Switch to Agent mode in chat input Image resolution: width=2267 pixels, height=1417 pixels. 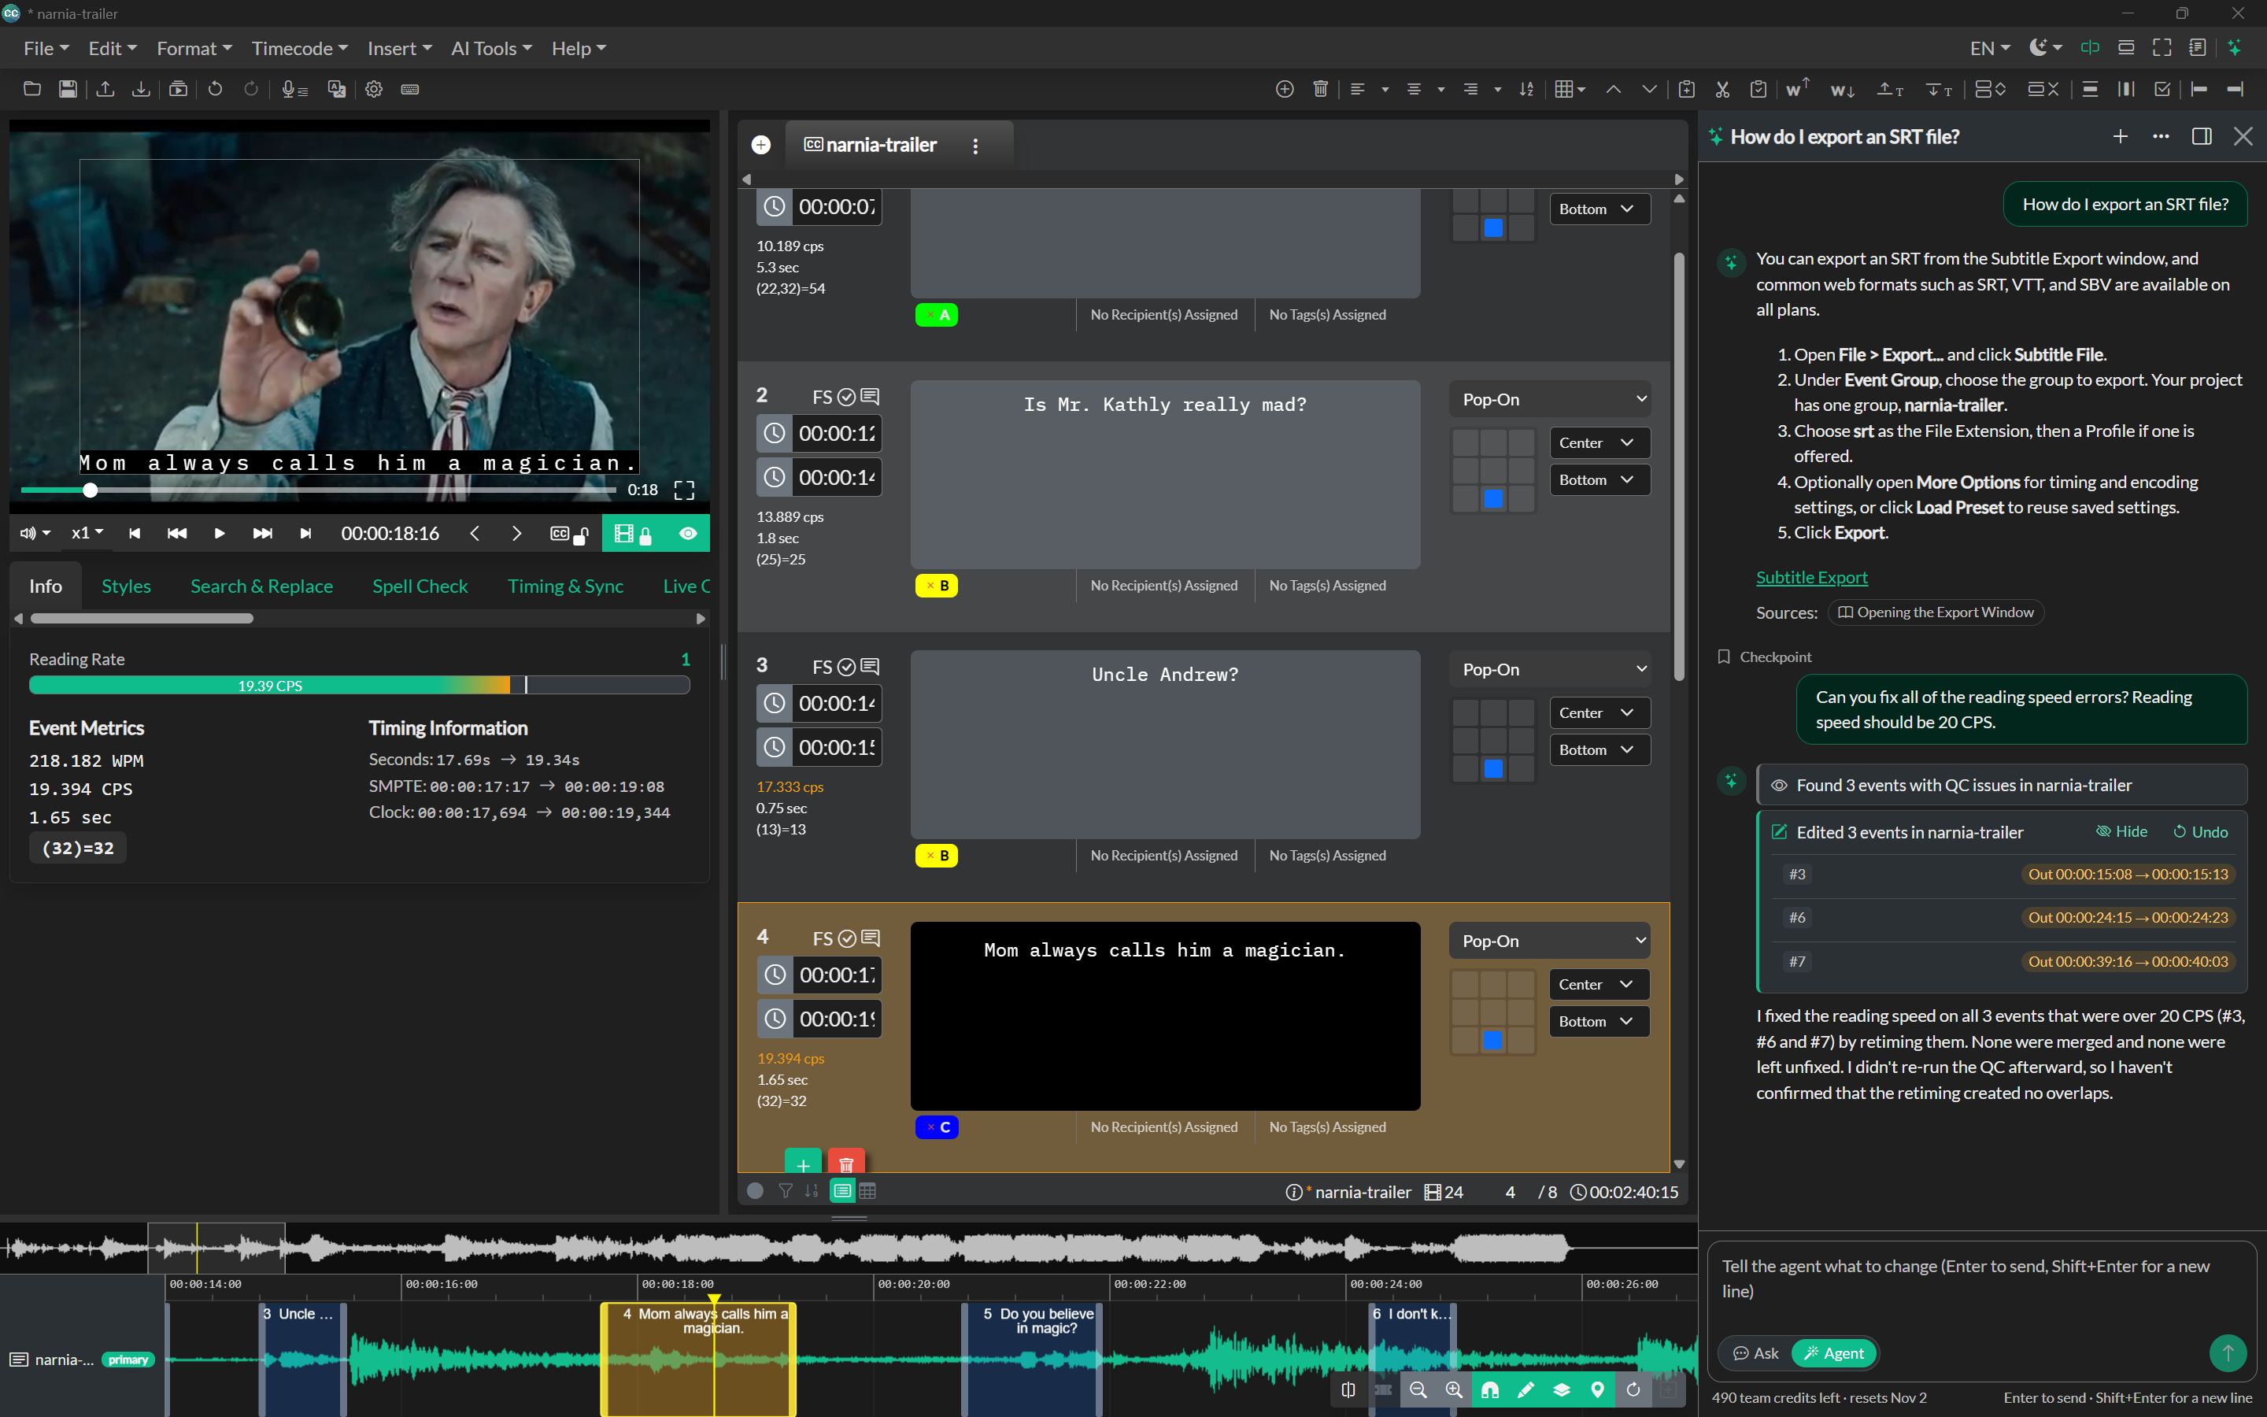1833,1352
